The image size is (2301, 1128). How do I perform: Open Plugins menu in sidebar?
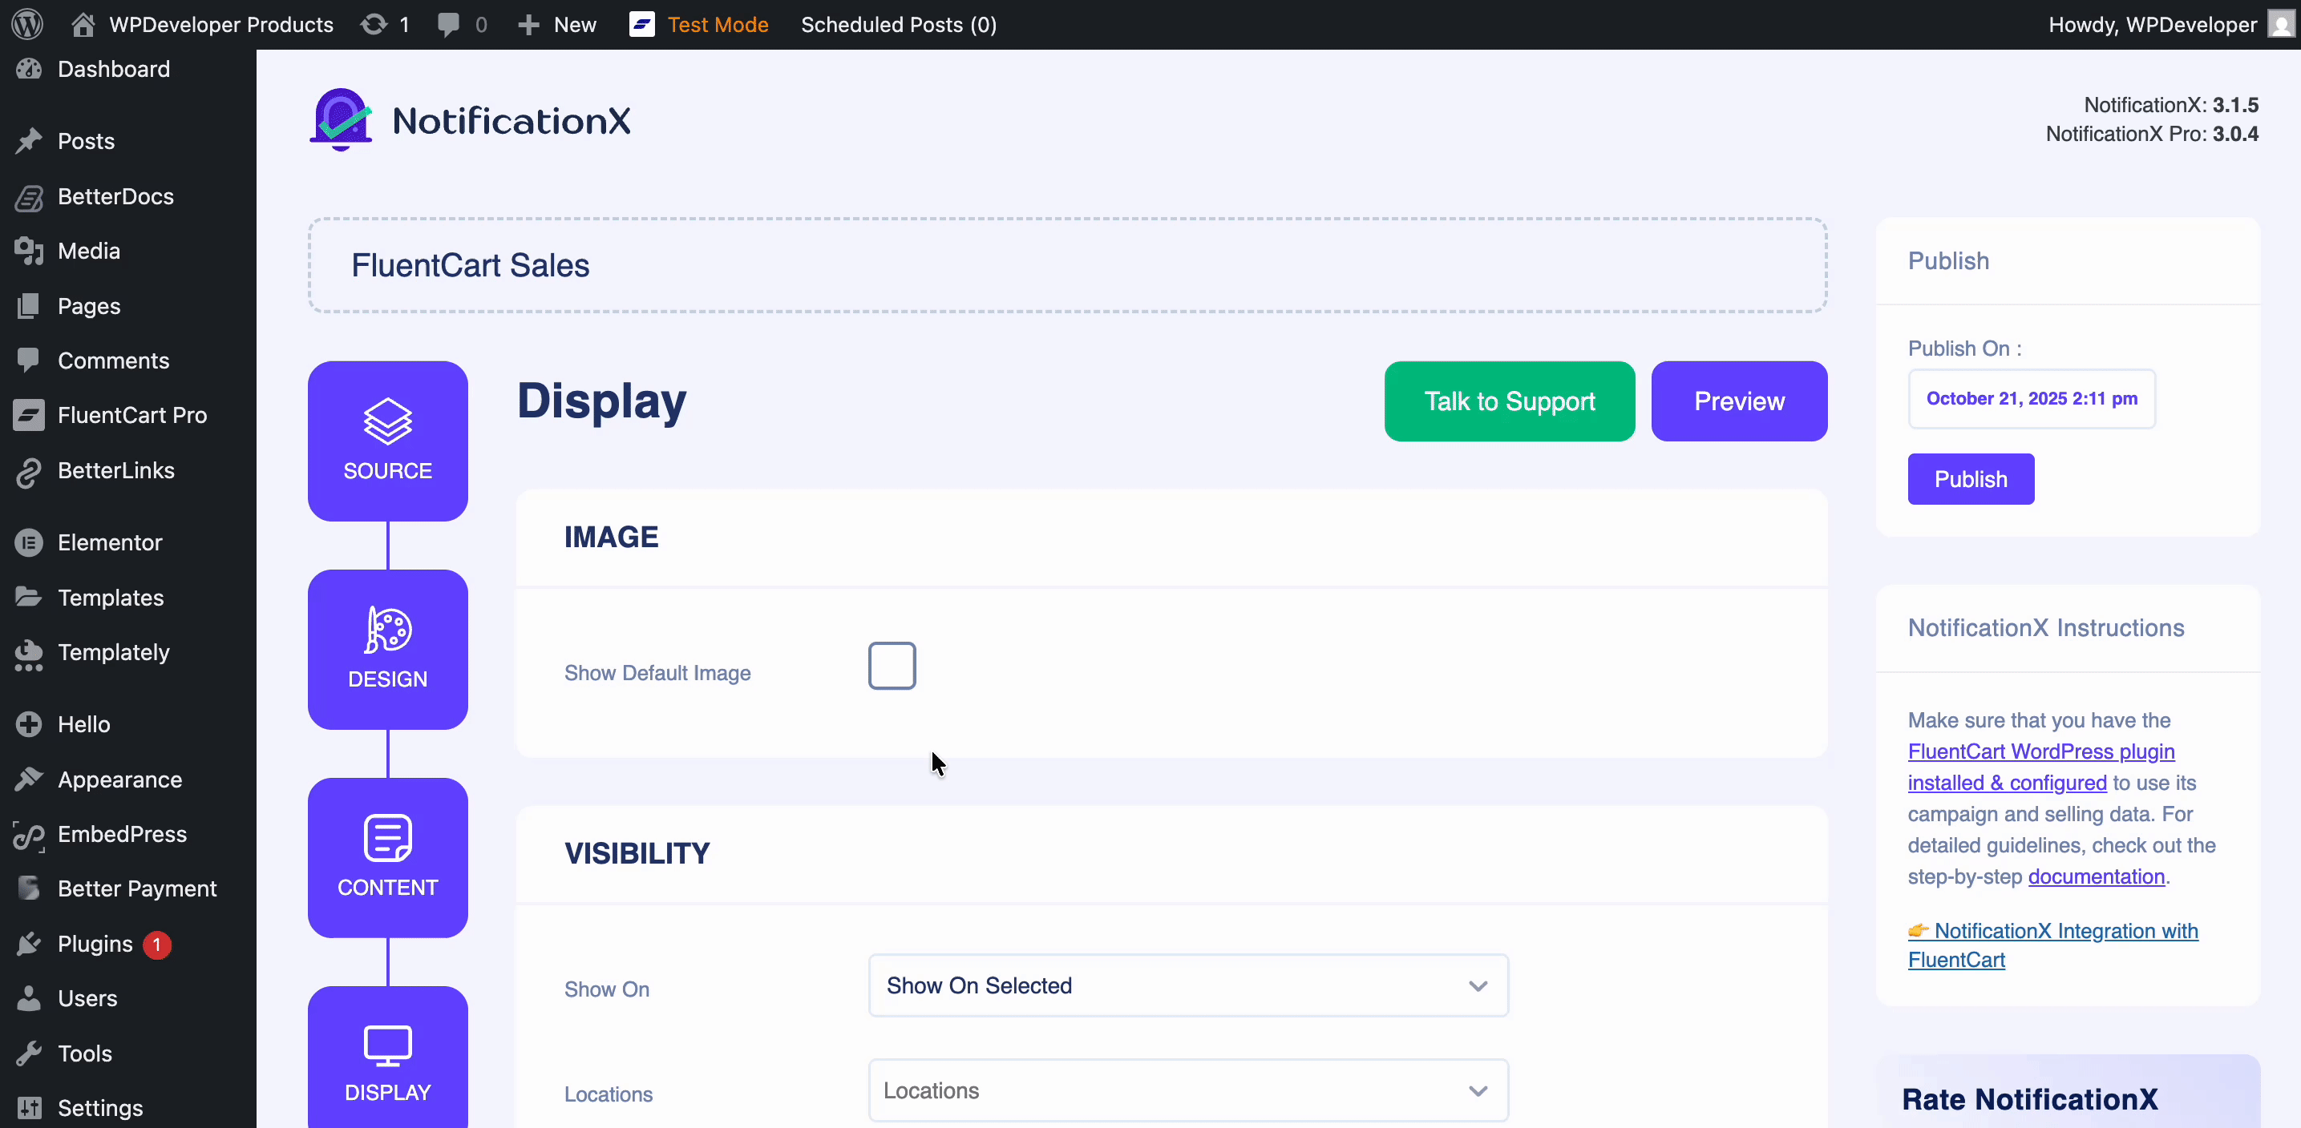95,943
